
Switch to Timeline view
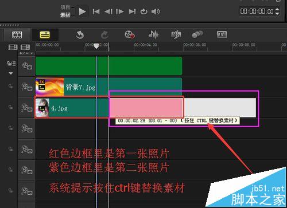(45, 35)
